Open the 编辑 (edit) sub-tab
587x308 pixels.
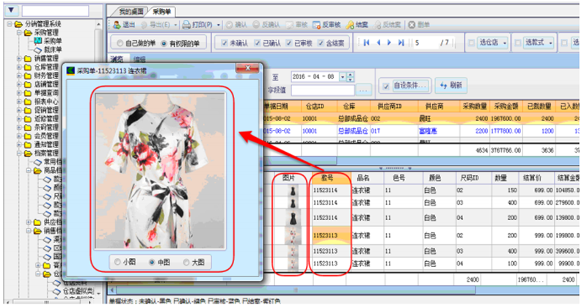pos(139,59)
